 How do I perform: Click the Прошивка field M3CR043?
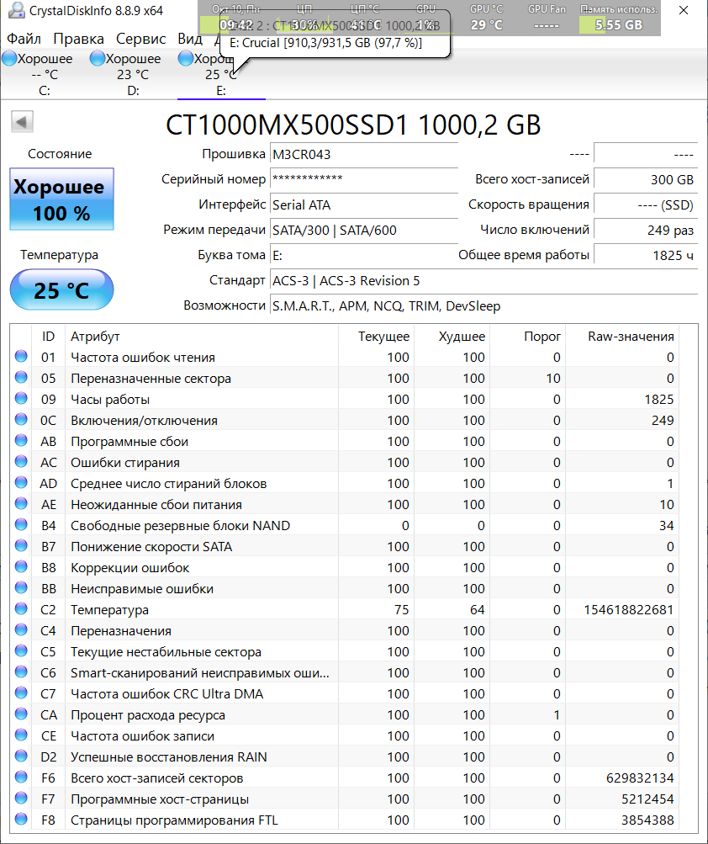click(x=363, y=155)
